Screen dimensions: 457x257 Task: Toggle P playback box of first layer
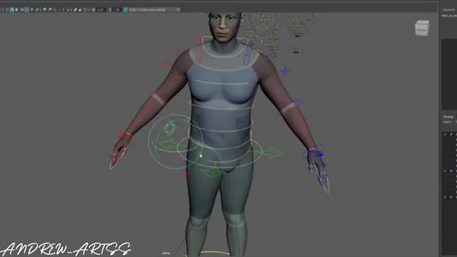click(451, 134)
